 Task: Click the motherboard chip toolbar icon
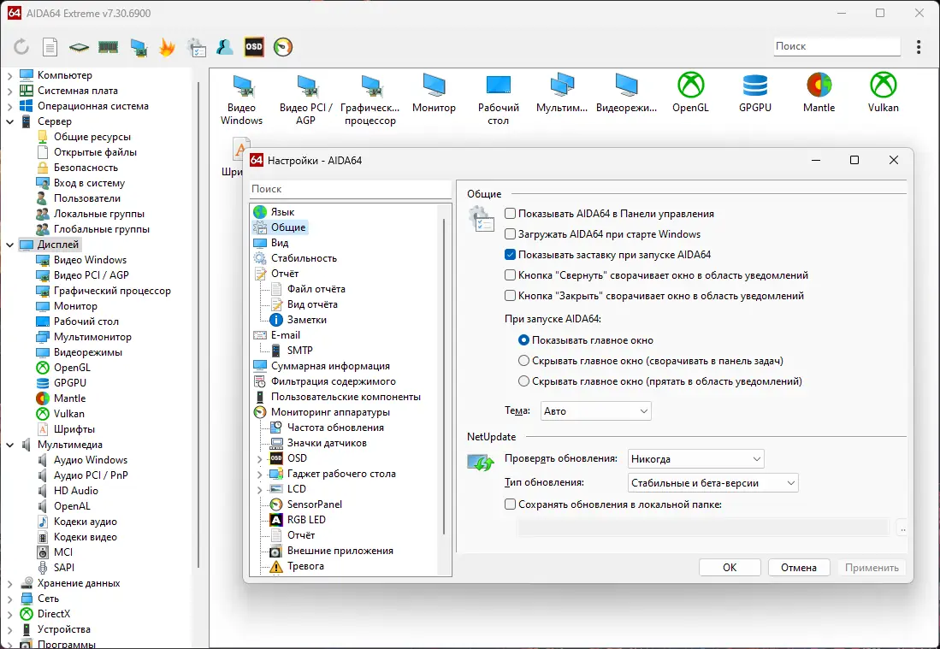pyautogui.click(x=80, y=47)
